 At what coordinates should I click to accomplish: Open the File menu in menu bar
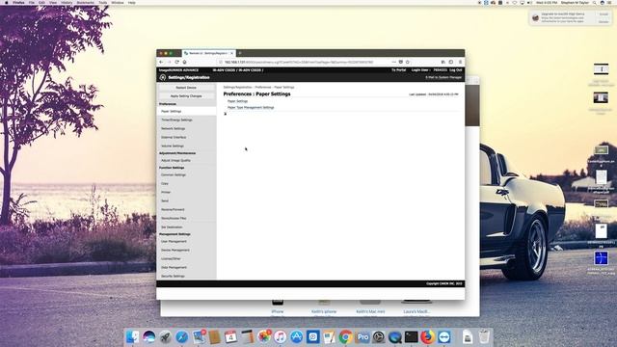[x=32, y=2]
